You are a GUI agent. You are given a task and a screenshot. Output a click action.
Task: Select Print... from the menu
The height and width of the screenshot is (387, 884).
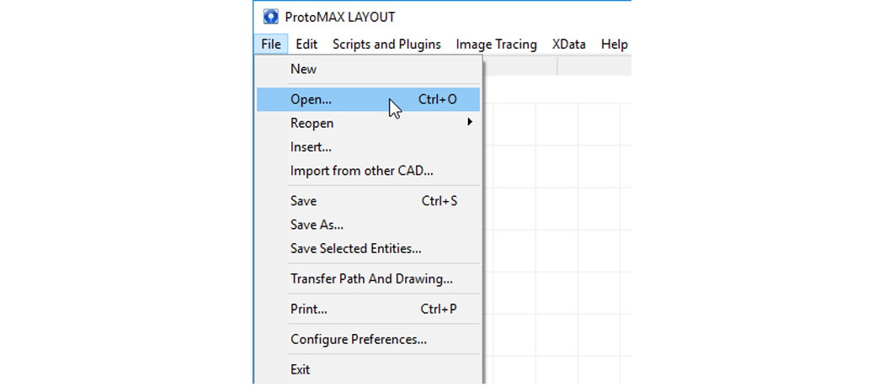[x=309, y=309]
